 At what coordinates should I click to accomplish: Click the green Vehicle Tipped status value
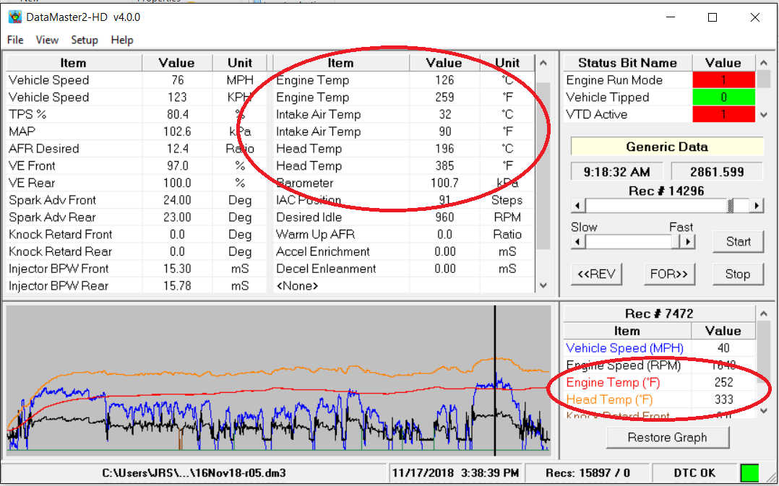point(723,97)
